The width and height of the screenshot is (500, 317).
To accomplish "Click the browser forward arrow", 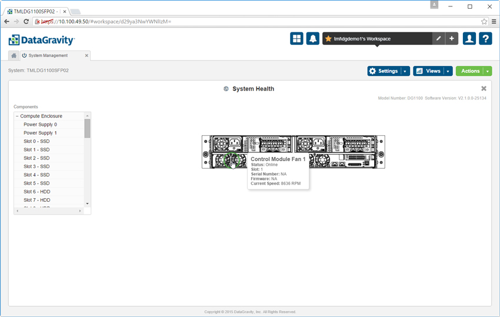I will point(16,21).
